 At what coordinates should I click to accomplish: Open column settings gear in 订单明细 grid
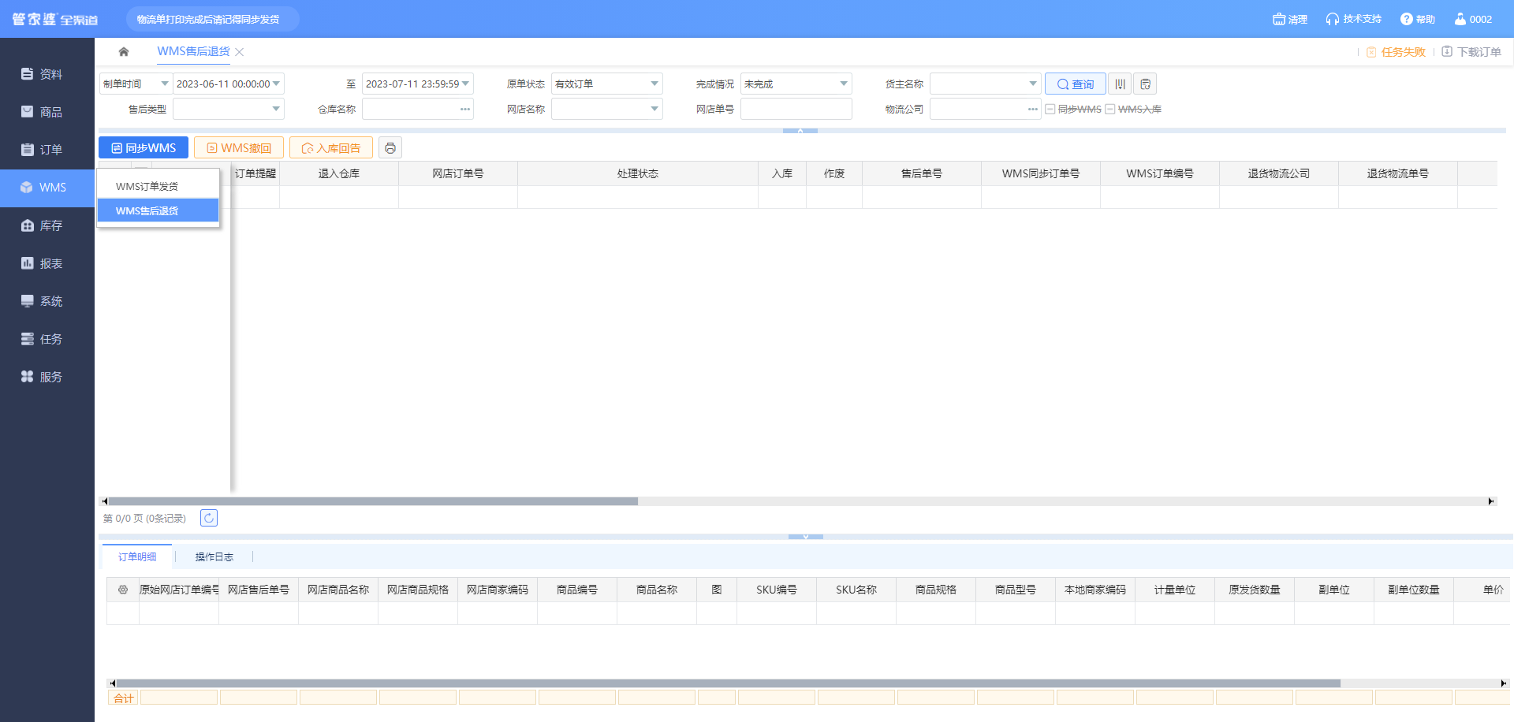[123, 590]
